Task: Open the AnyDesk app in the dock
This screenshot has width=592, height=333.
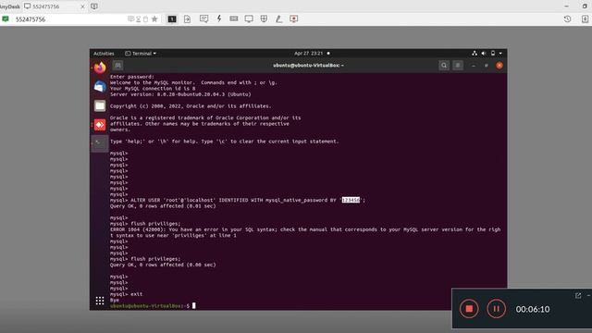Action: [100, 125]
